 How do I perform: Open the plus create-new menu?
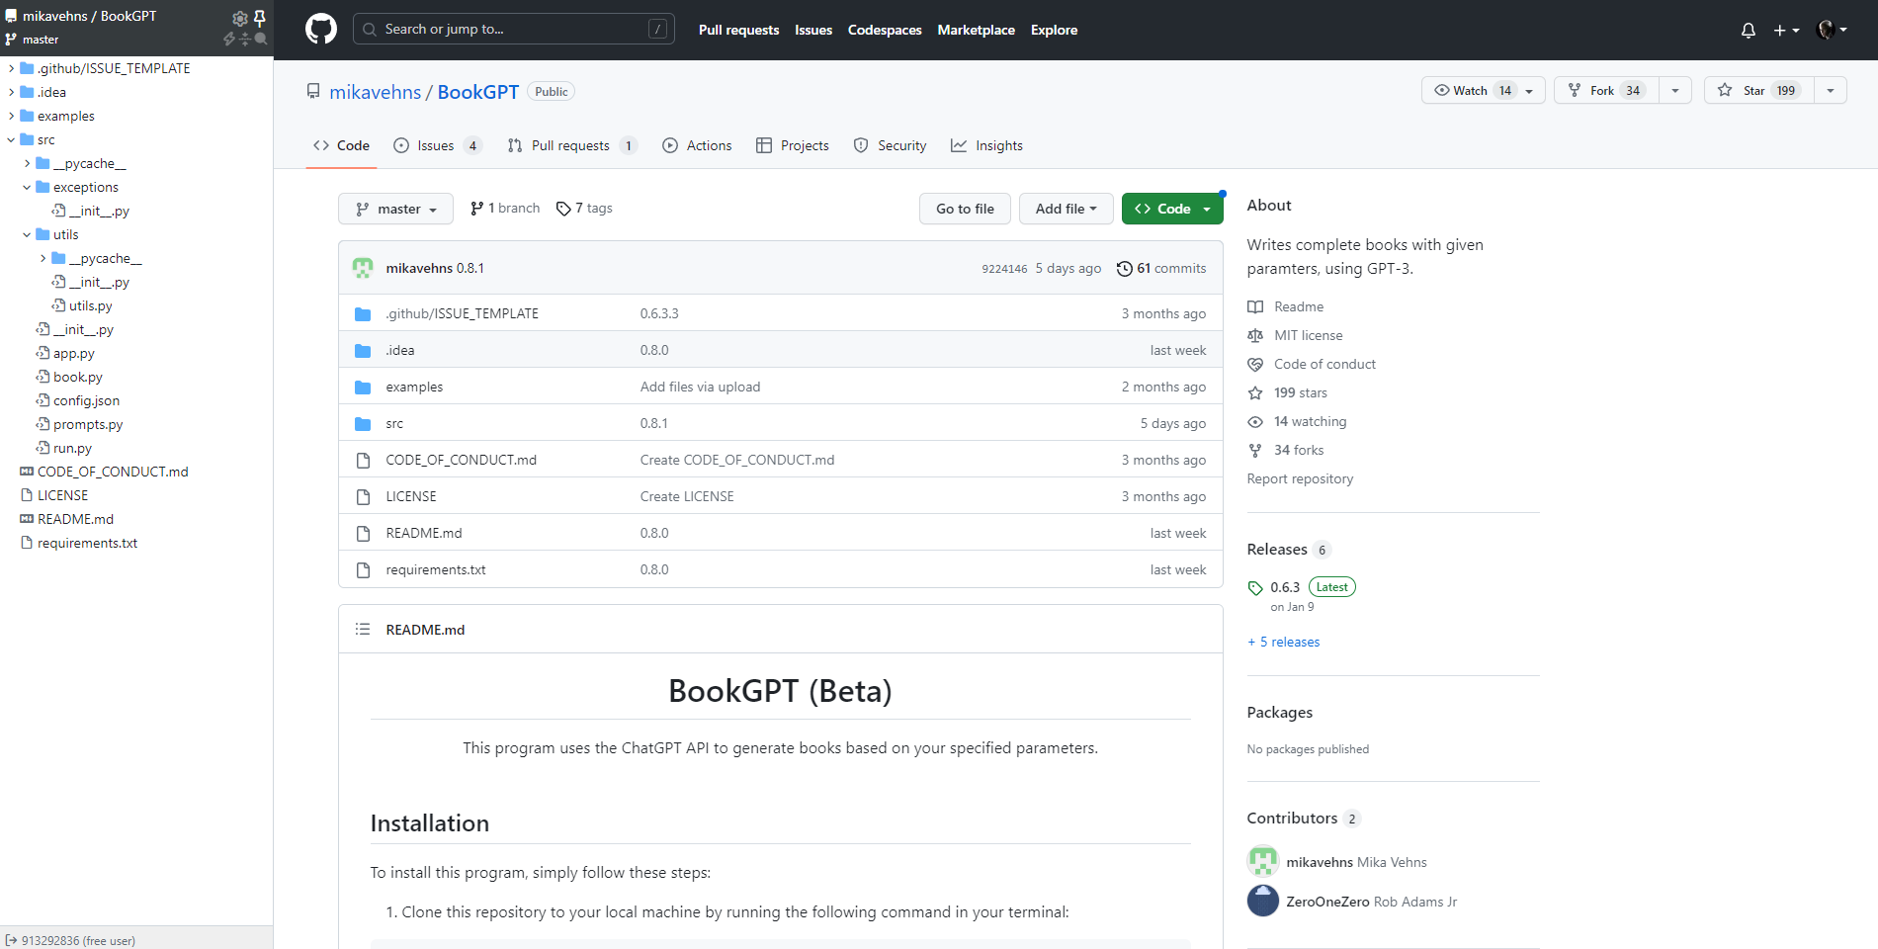[1786, 31]
